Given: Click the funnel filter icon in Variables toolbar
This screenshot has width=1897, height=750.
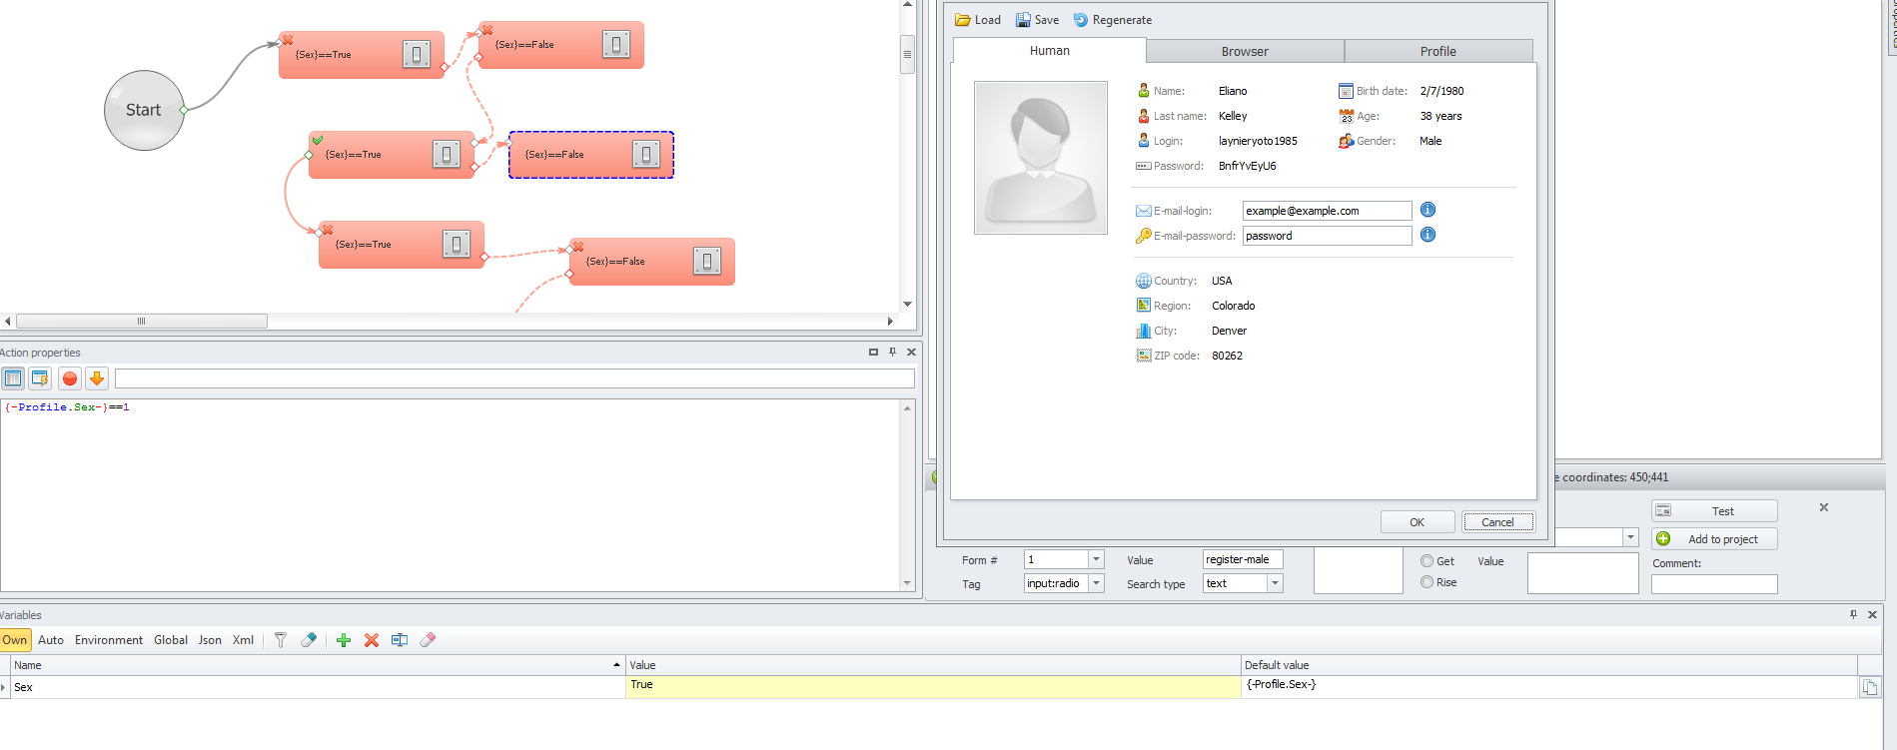Looking at the screenshot, I should pos(281,640).
